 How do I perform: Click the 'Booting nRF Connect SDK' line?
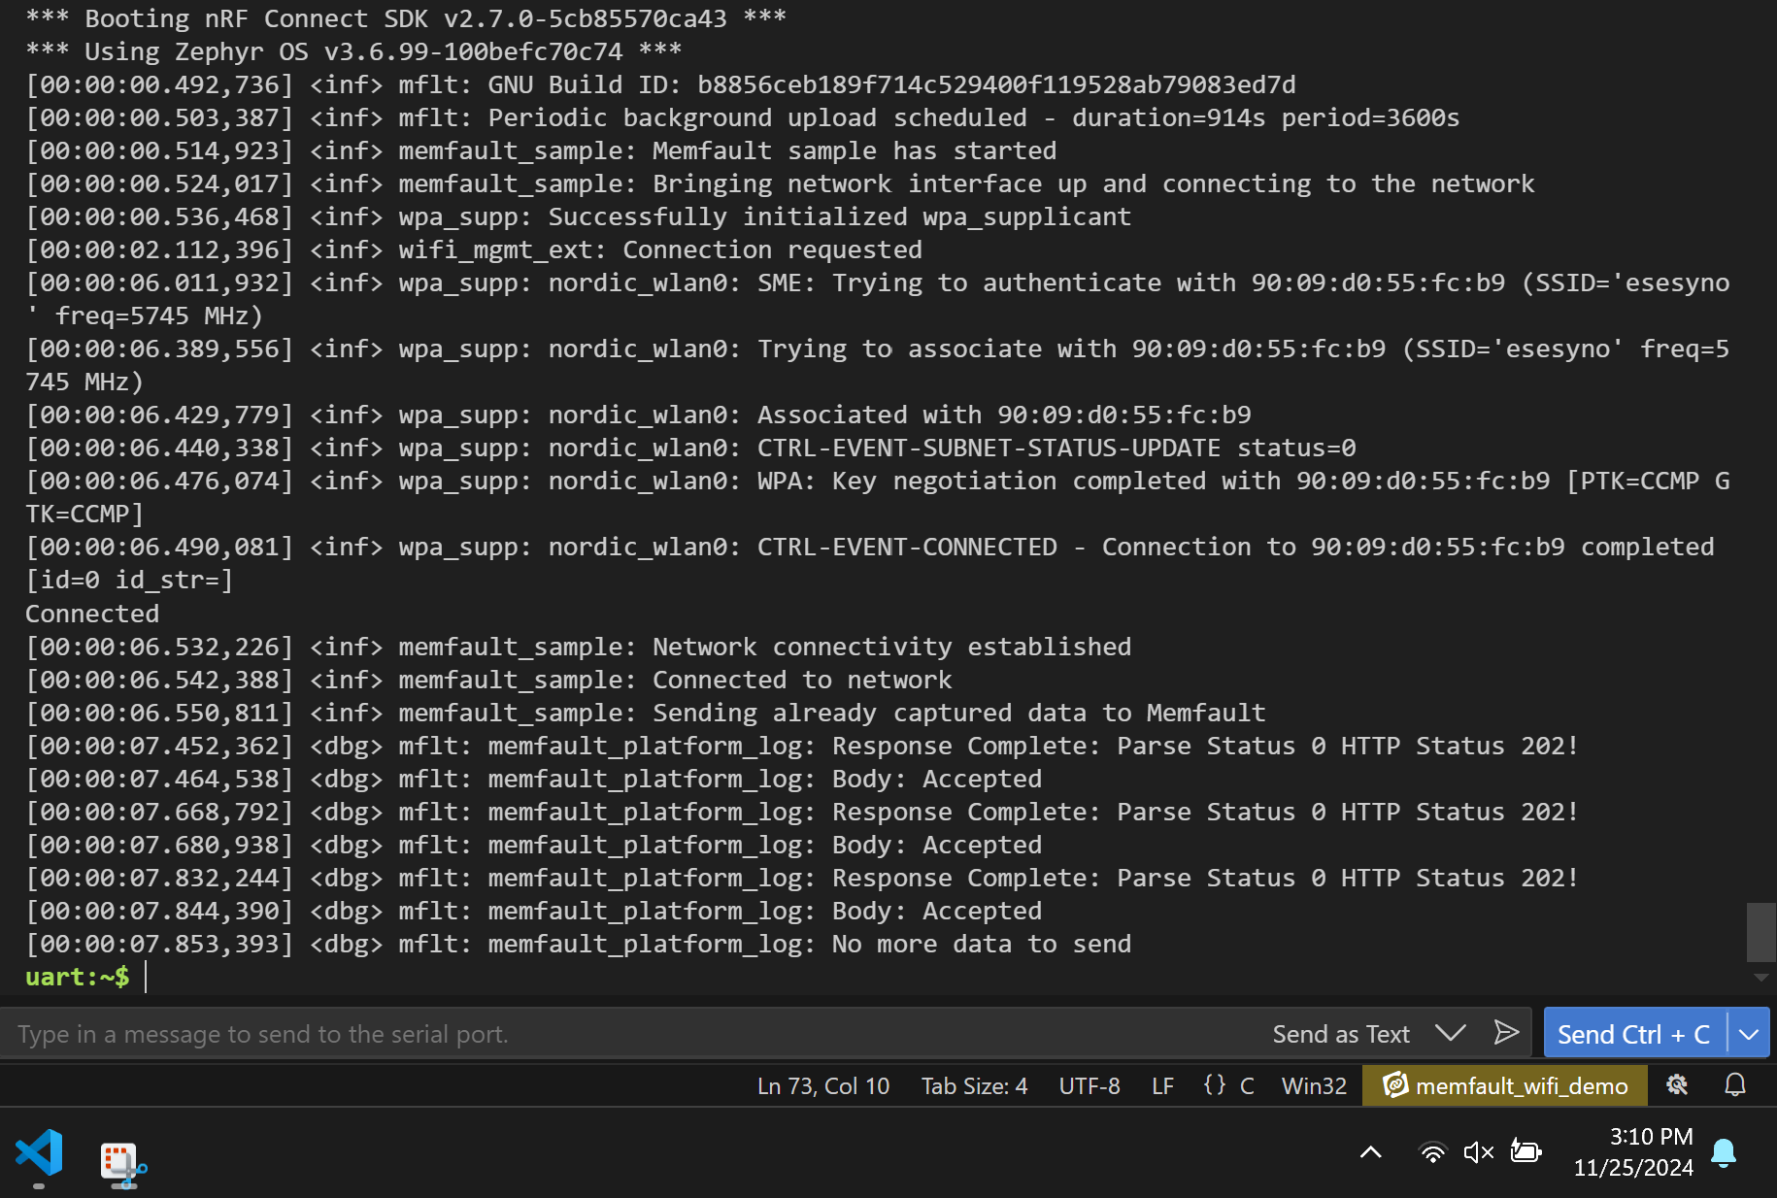tap(406, 18)
